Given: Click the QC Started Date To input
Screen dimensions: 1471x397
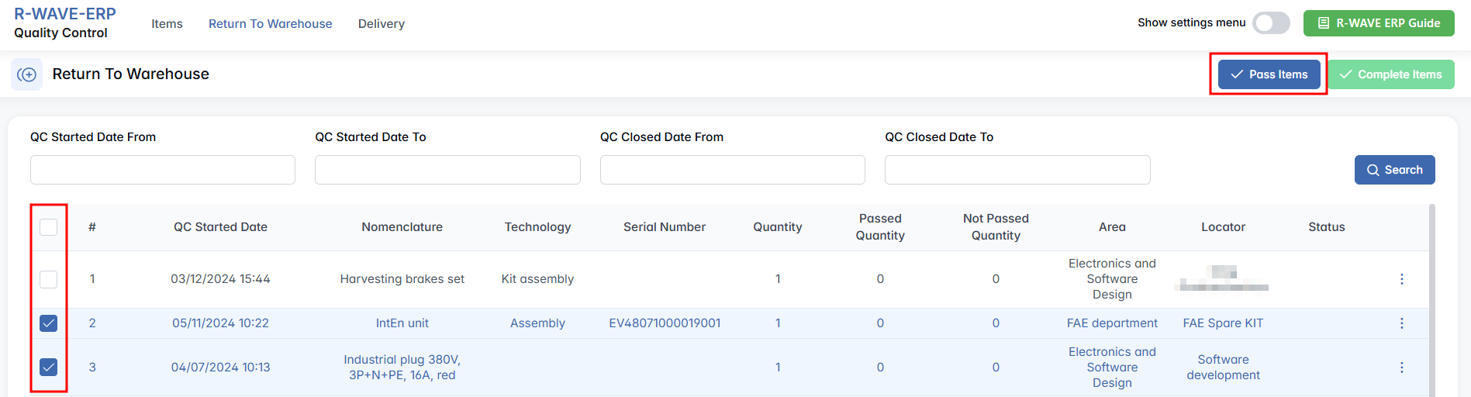Looking at the screenshot, I should pos(447,170).
